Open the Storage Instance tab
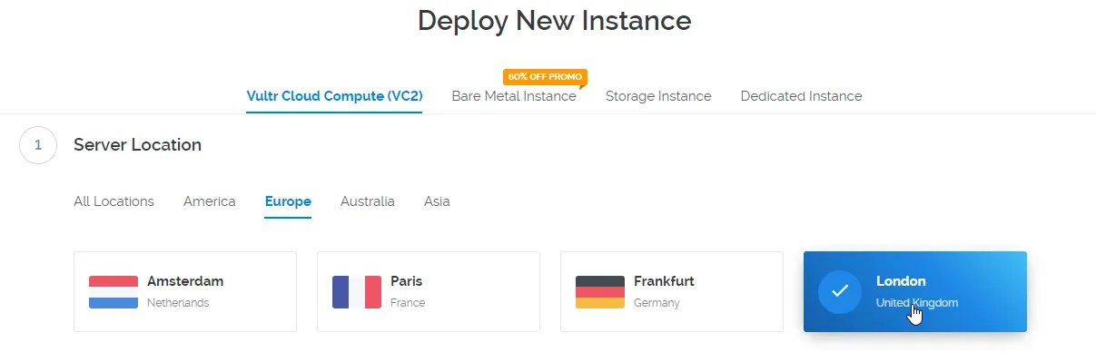This screenshot has height=362, width=1096. click(x=658, y=96)
